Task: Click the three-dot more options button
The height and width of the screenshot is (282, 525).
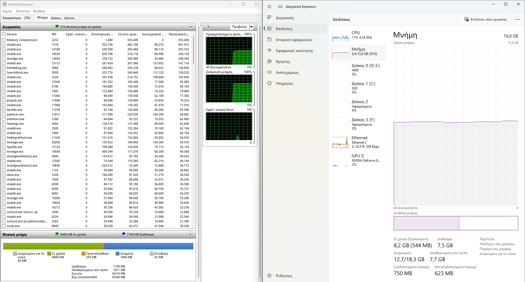Action: coord(517,19)
